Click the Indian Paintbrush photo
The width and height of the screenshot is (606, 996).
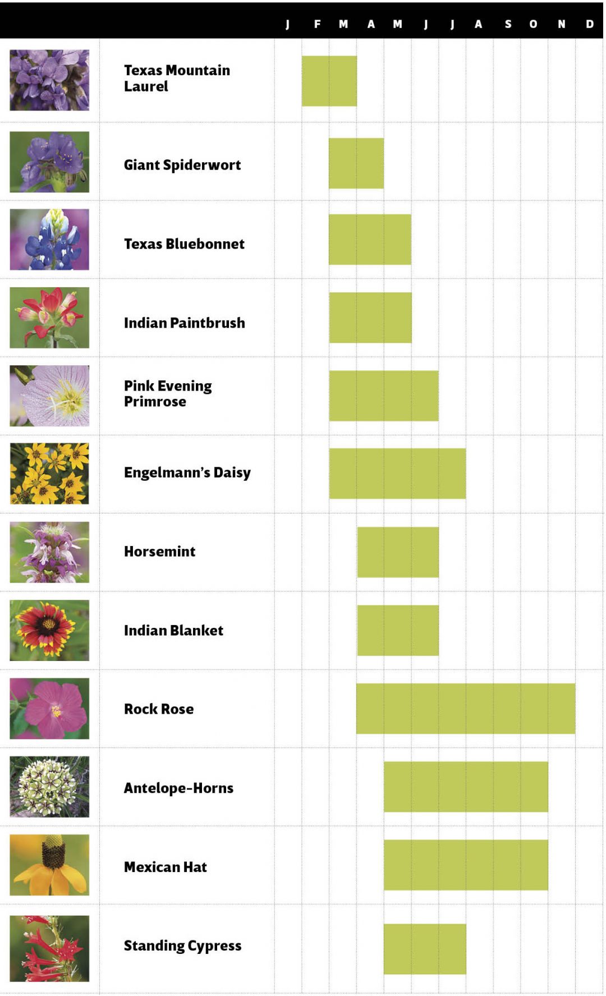click(49, 318)
